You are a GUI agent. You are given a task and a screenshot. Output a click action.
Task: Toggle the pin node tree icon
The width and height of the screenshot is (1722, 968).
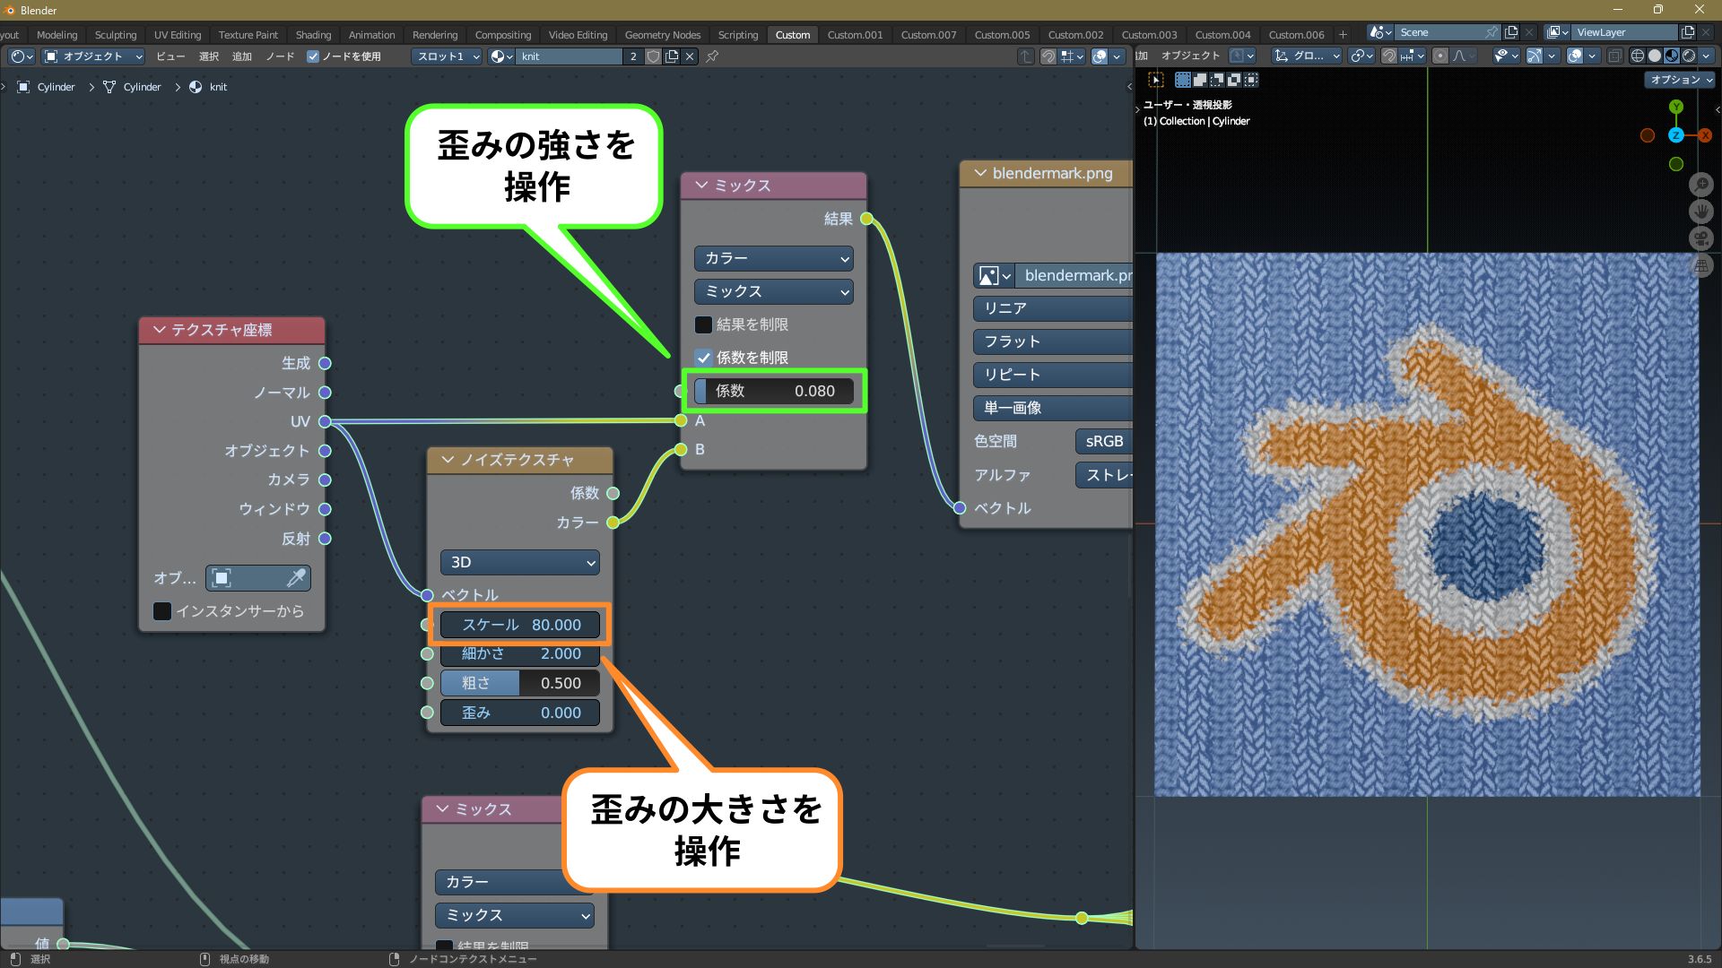[712, 56]
